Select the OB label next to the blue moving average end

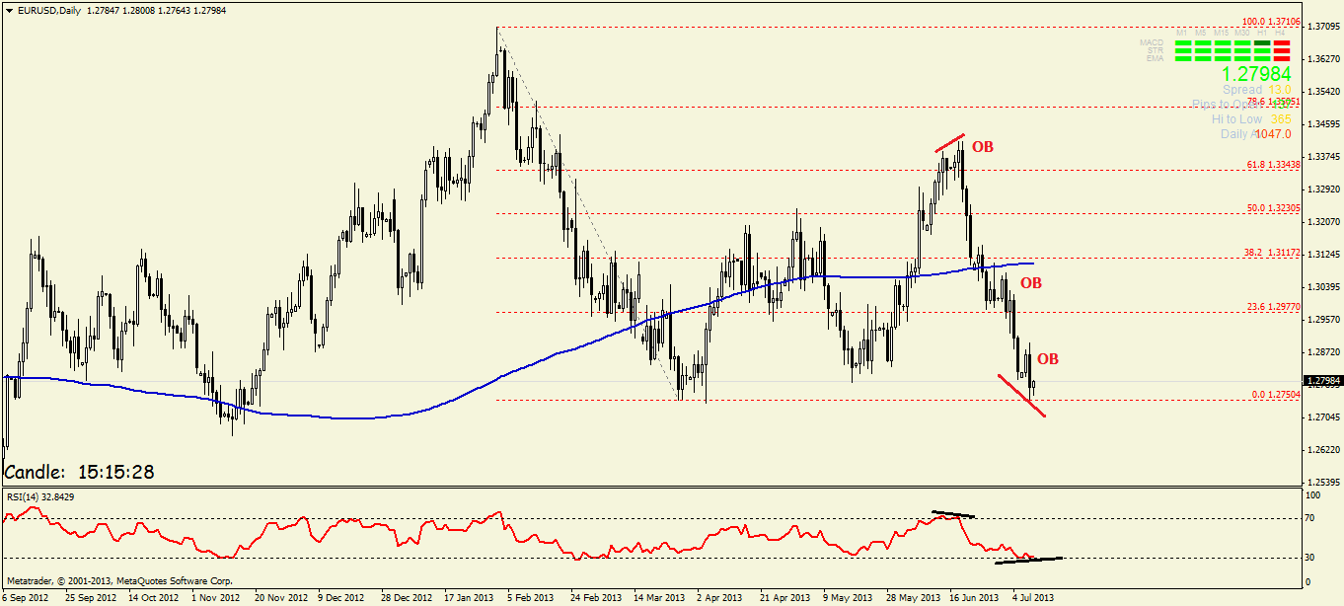pos(1031,283)
